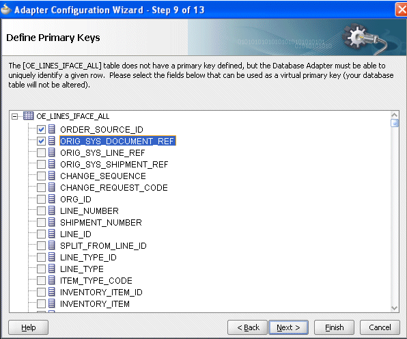The width and height of the screenshot is (407, 339).
Task: Go back with the Back button
Action: (x=247, y=327)
